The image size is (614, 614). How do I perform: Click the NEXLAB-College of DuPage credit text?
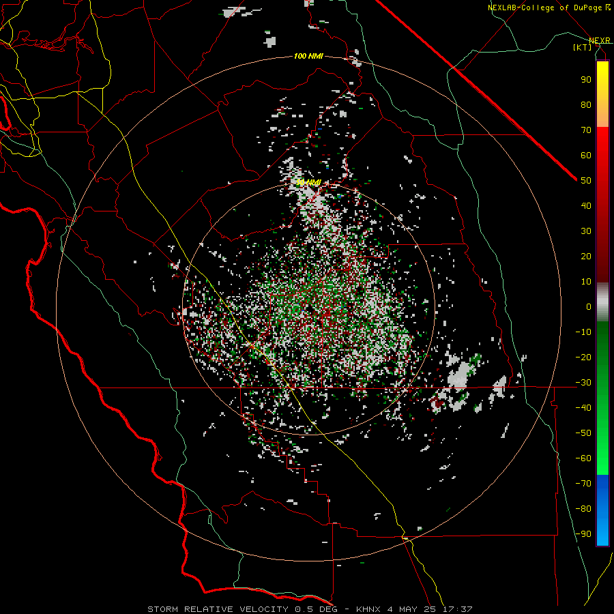(544, 8)
